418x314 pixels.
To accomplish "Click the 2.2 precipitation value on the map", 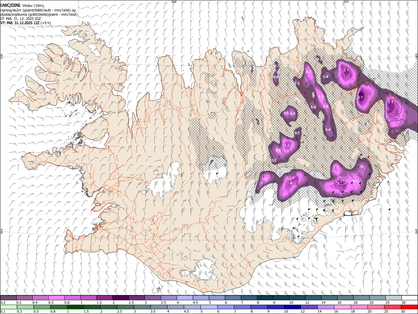I will tap(390, 102).
